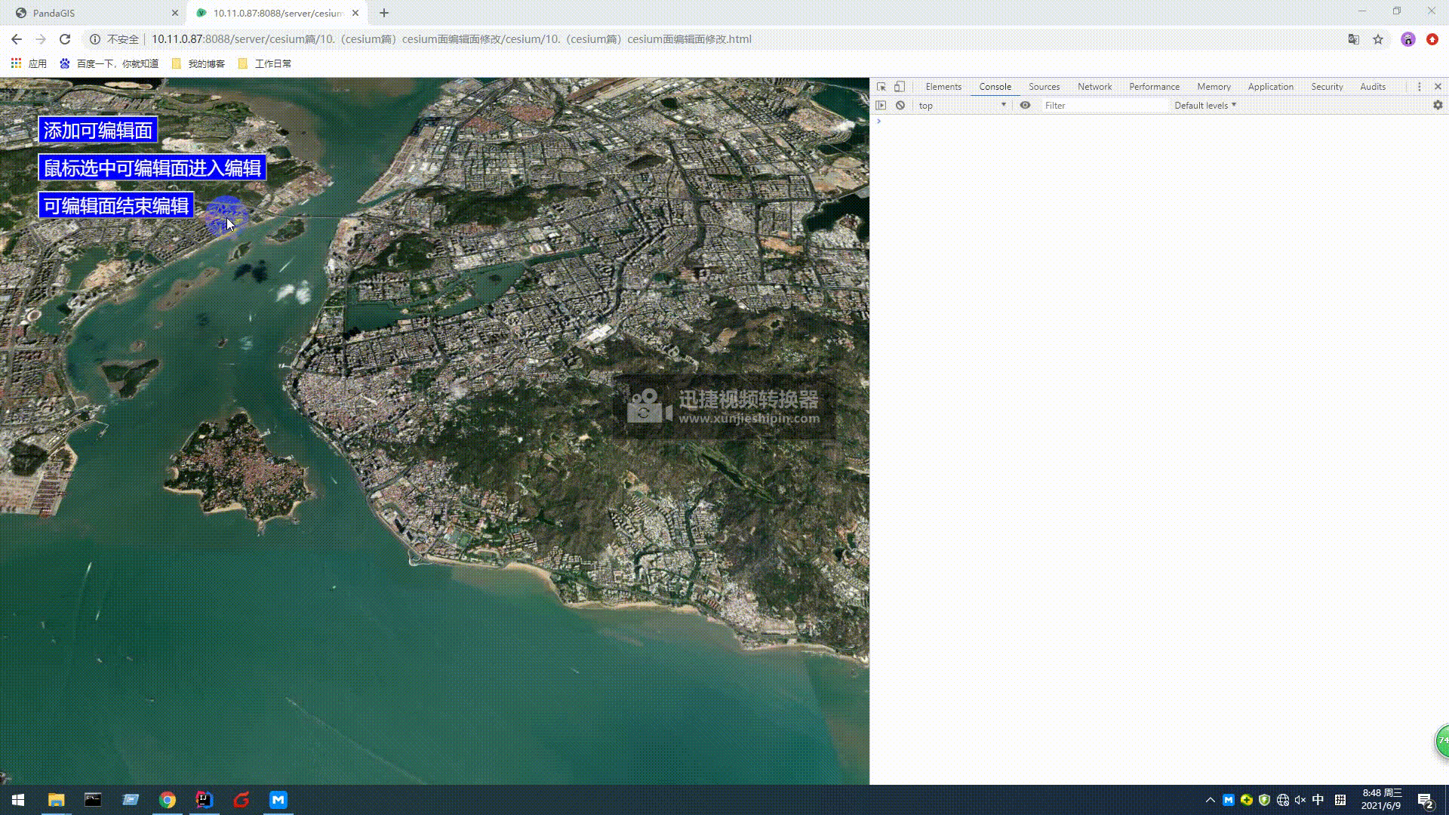The height and width of the screenshot is (815, 1449).
Task: Open the console settings gear
Action: 1438,106
